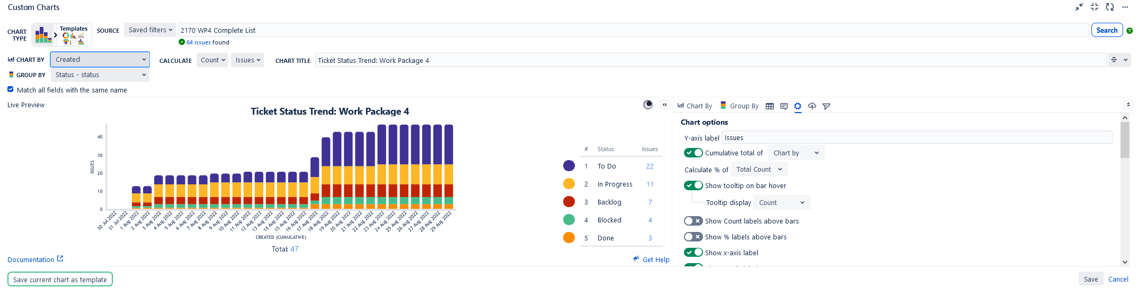Switch to the Group By tab
Viewport: 1138px width, 298px height.
pyautogui.click(x=740, y=106)
